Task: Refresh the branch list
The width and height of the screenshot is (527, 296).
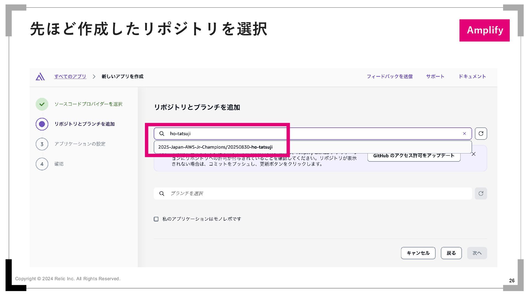Action: pos(481,193)
